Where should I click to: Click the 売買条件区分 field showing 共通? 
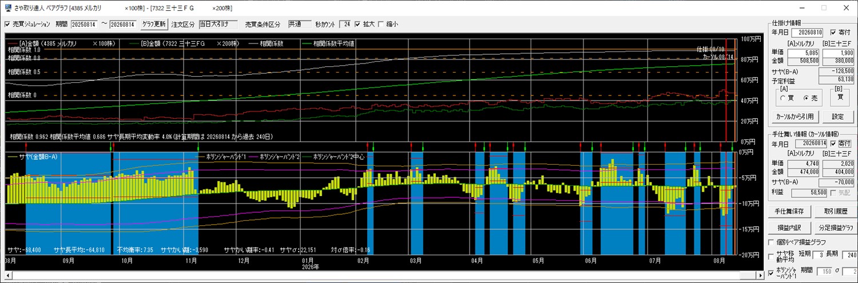click(300, 25)
